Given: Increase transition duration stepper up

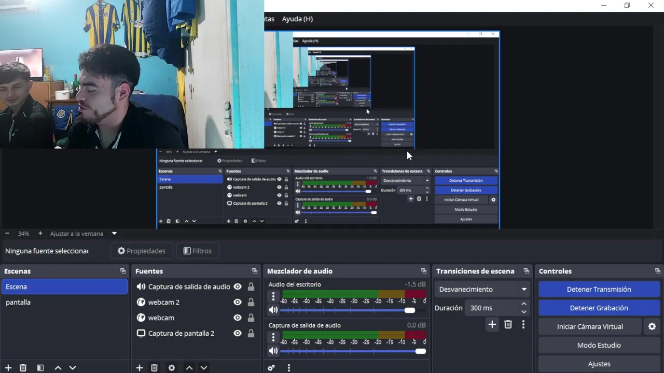Looking at the screenshot, I should point(524,304).
